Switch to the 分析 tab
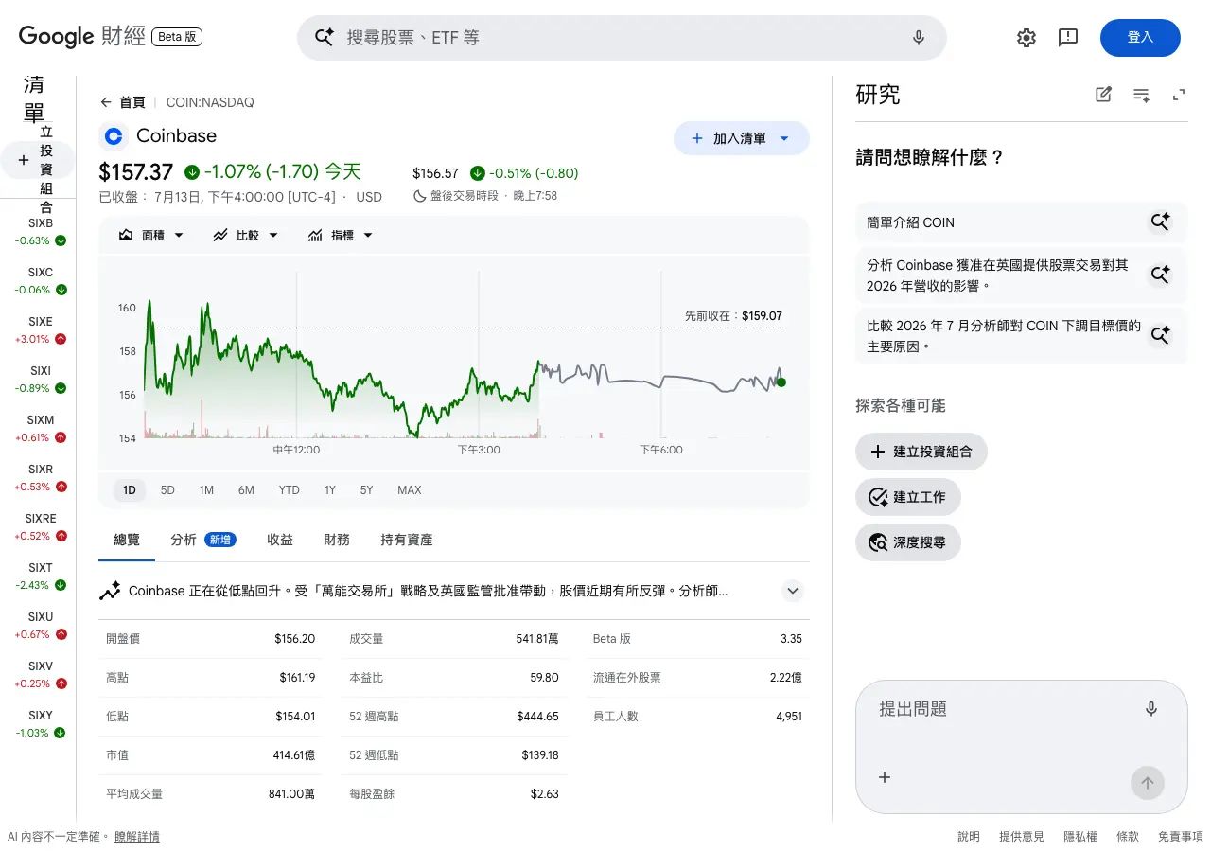Screen dimensions: 1211x852 click(203, 540)
